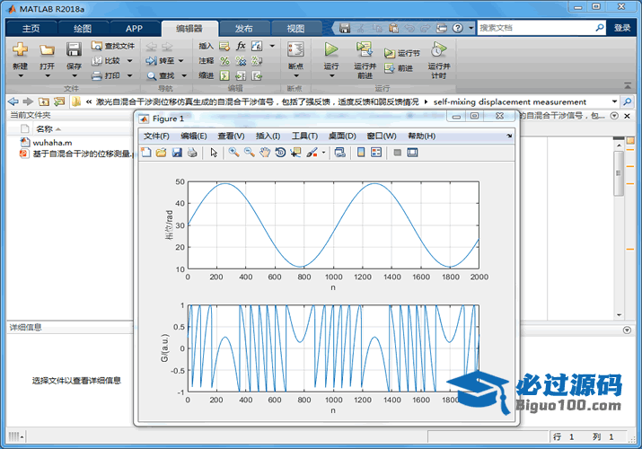The width and height of the screenshot is (642, 449).
Task: Click the Zoom In tool in Figure toolbar
Action: coord(233,153)
